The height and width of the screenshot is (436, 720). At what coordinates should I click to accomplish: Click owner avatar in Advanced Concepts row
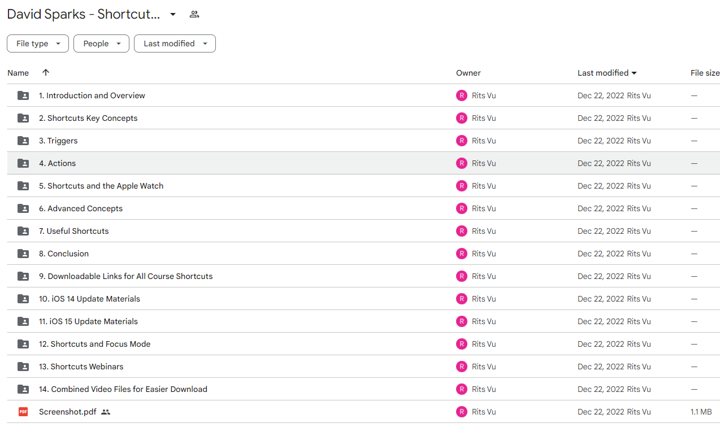(x=462, y=208)
